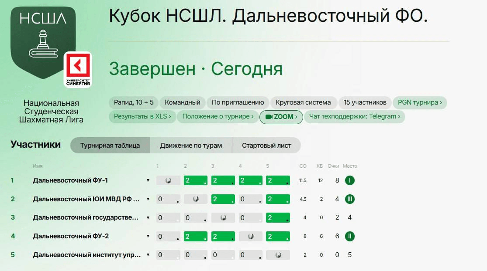Open team name Дальневосточный ФУ-2
The width and height of the screenshot is (487, 271).
71,236
